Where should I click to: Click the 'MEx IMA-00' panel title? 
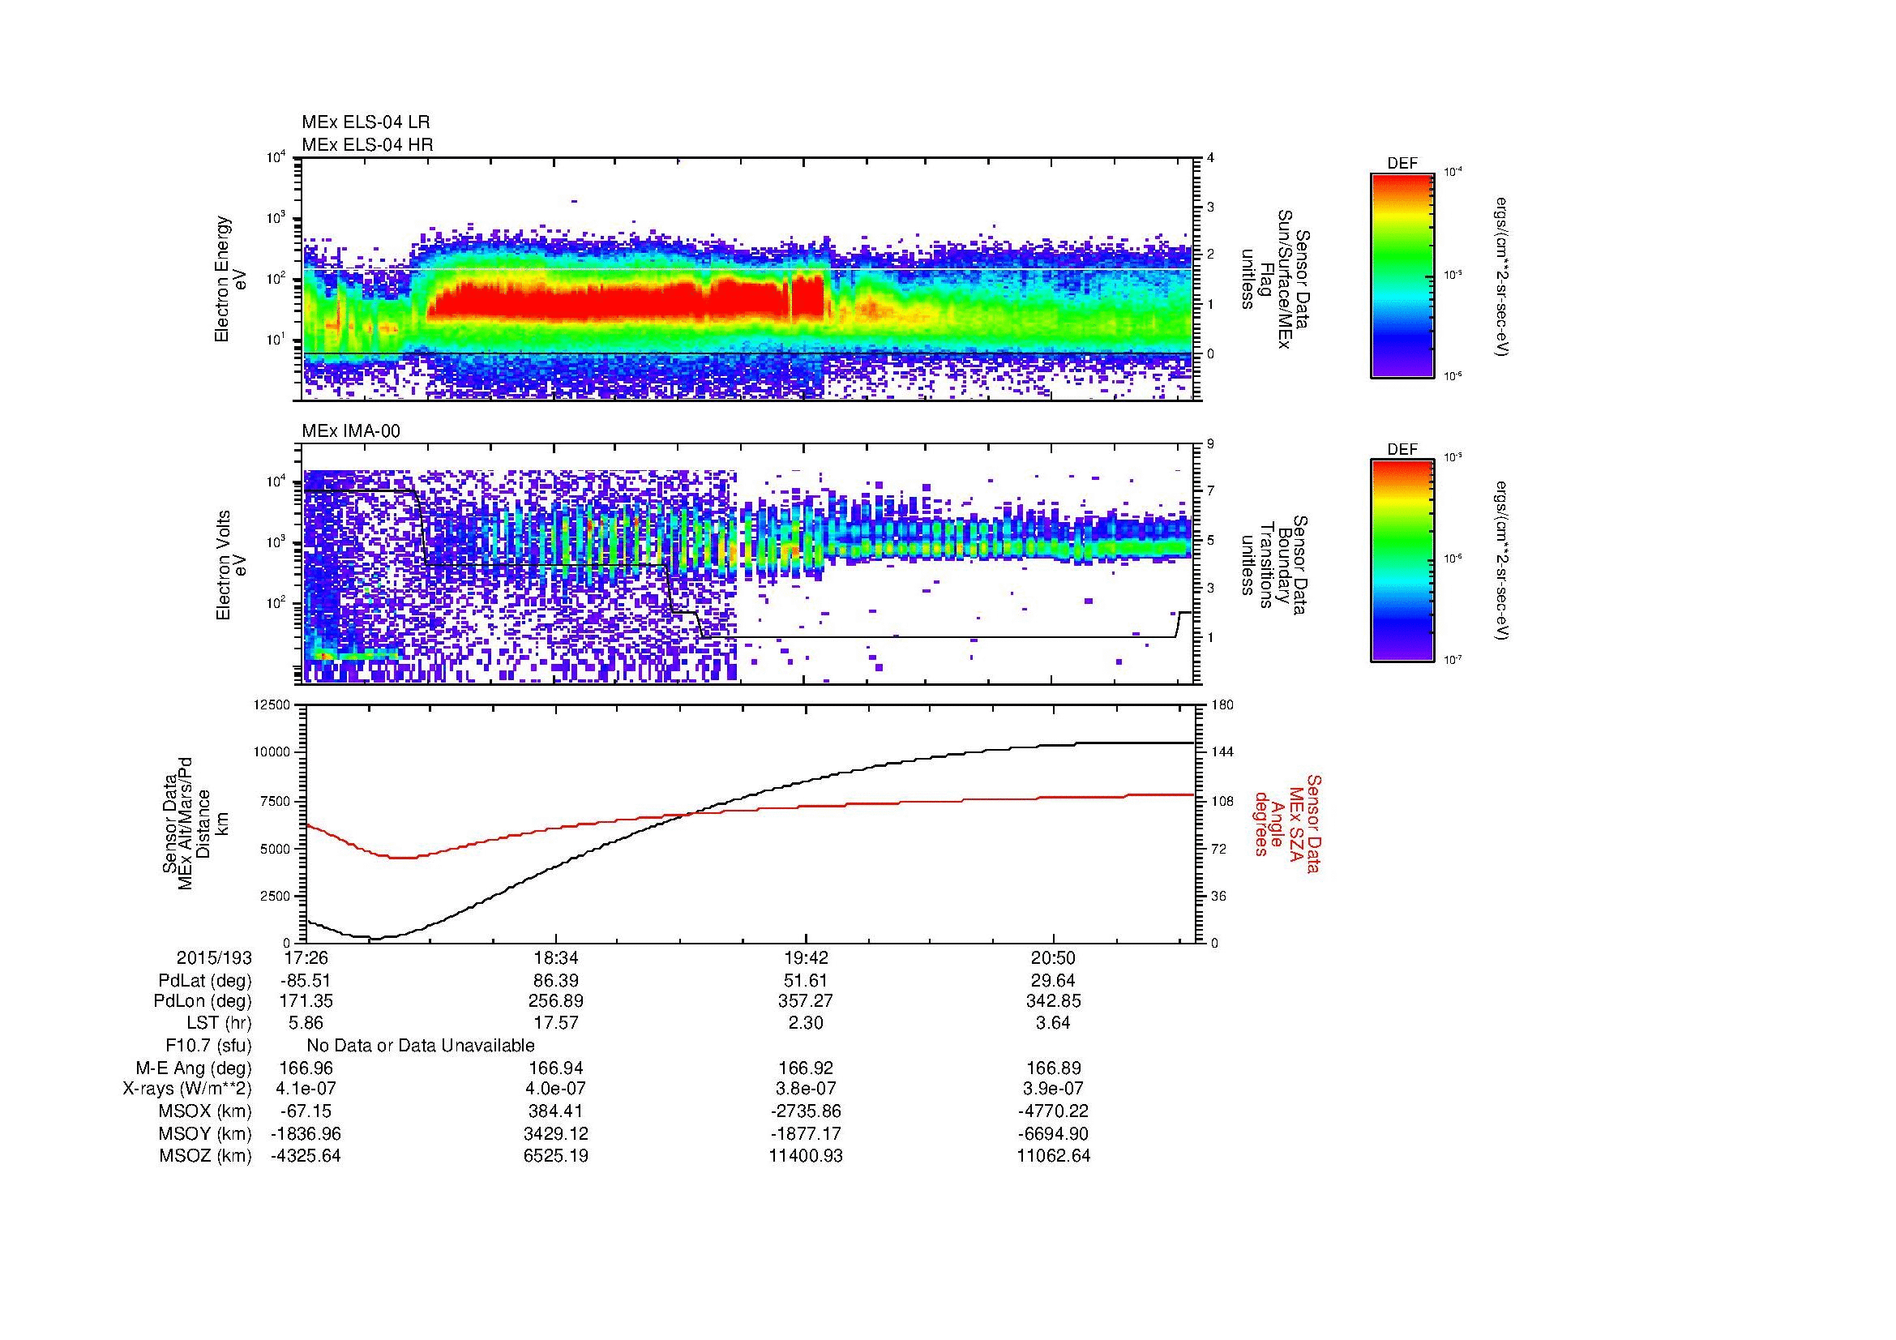351,431
